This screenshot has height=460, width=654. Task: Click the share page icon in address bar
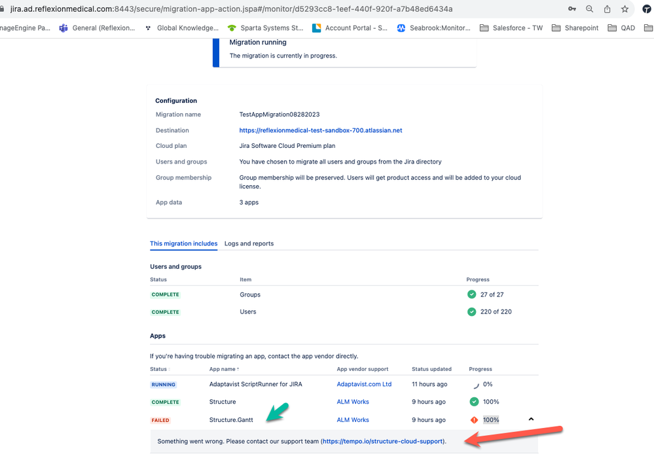(x=608, y=9)
